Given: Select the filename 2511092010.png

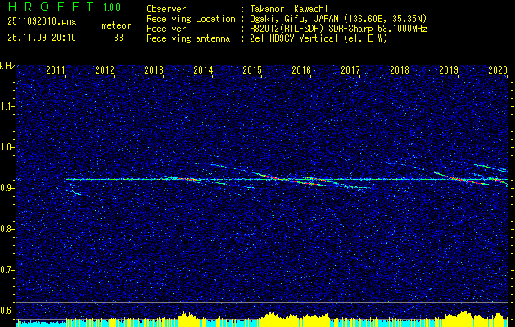Looking at the screenshot, I should pyautogui.click(x=42, y=22).
